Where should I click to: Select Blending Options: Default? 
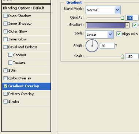(26, 8)
